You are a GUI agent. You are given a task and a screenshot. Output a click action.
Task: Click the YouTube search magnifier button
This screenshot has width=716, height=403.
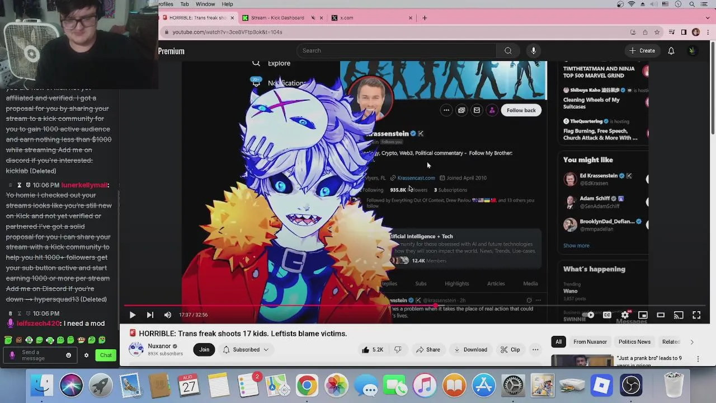click(x=508, y=51)
